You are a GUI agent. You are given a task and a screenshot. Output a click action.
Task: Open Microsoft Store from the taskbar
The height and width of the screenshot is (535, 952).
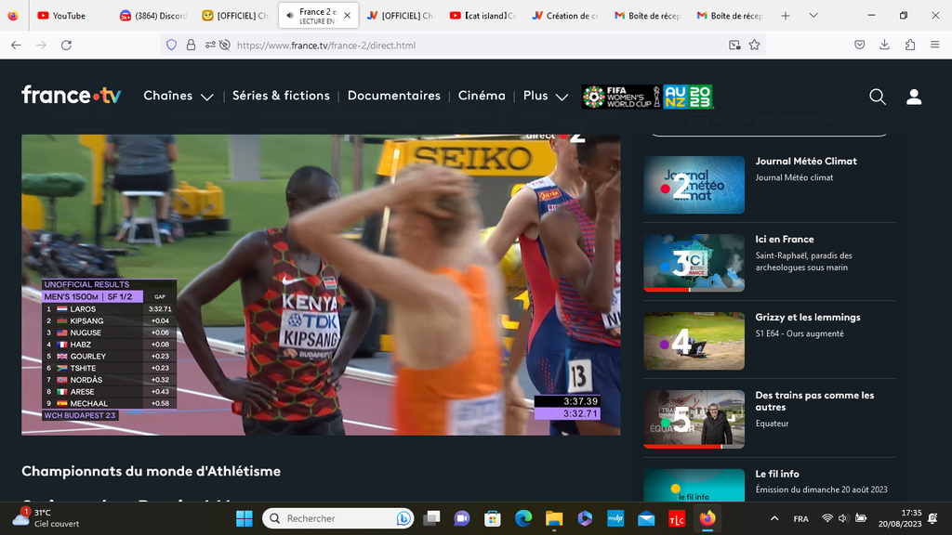coord(493,518)
